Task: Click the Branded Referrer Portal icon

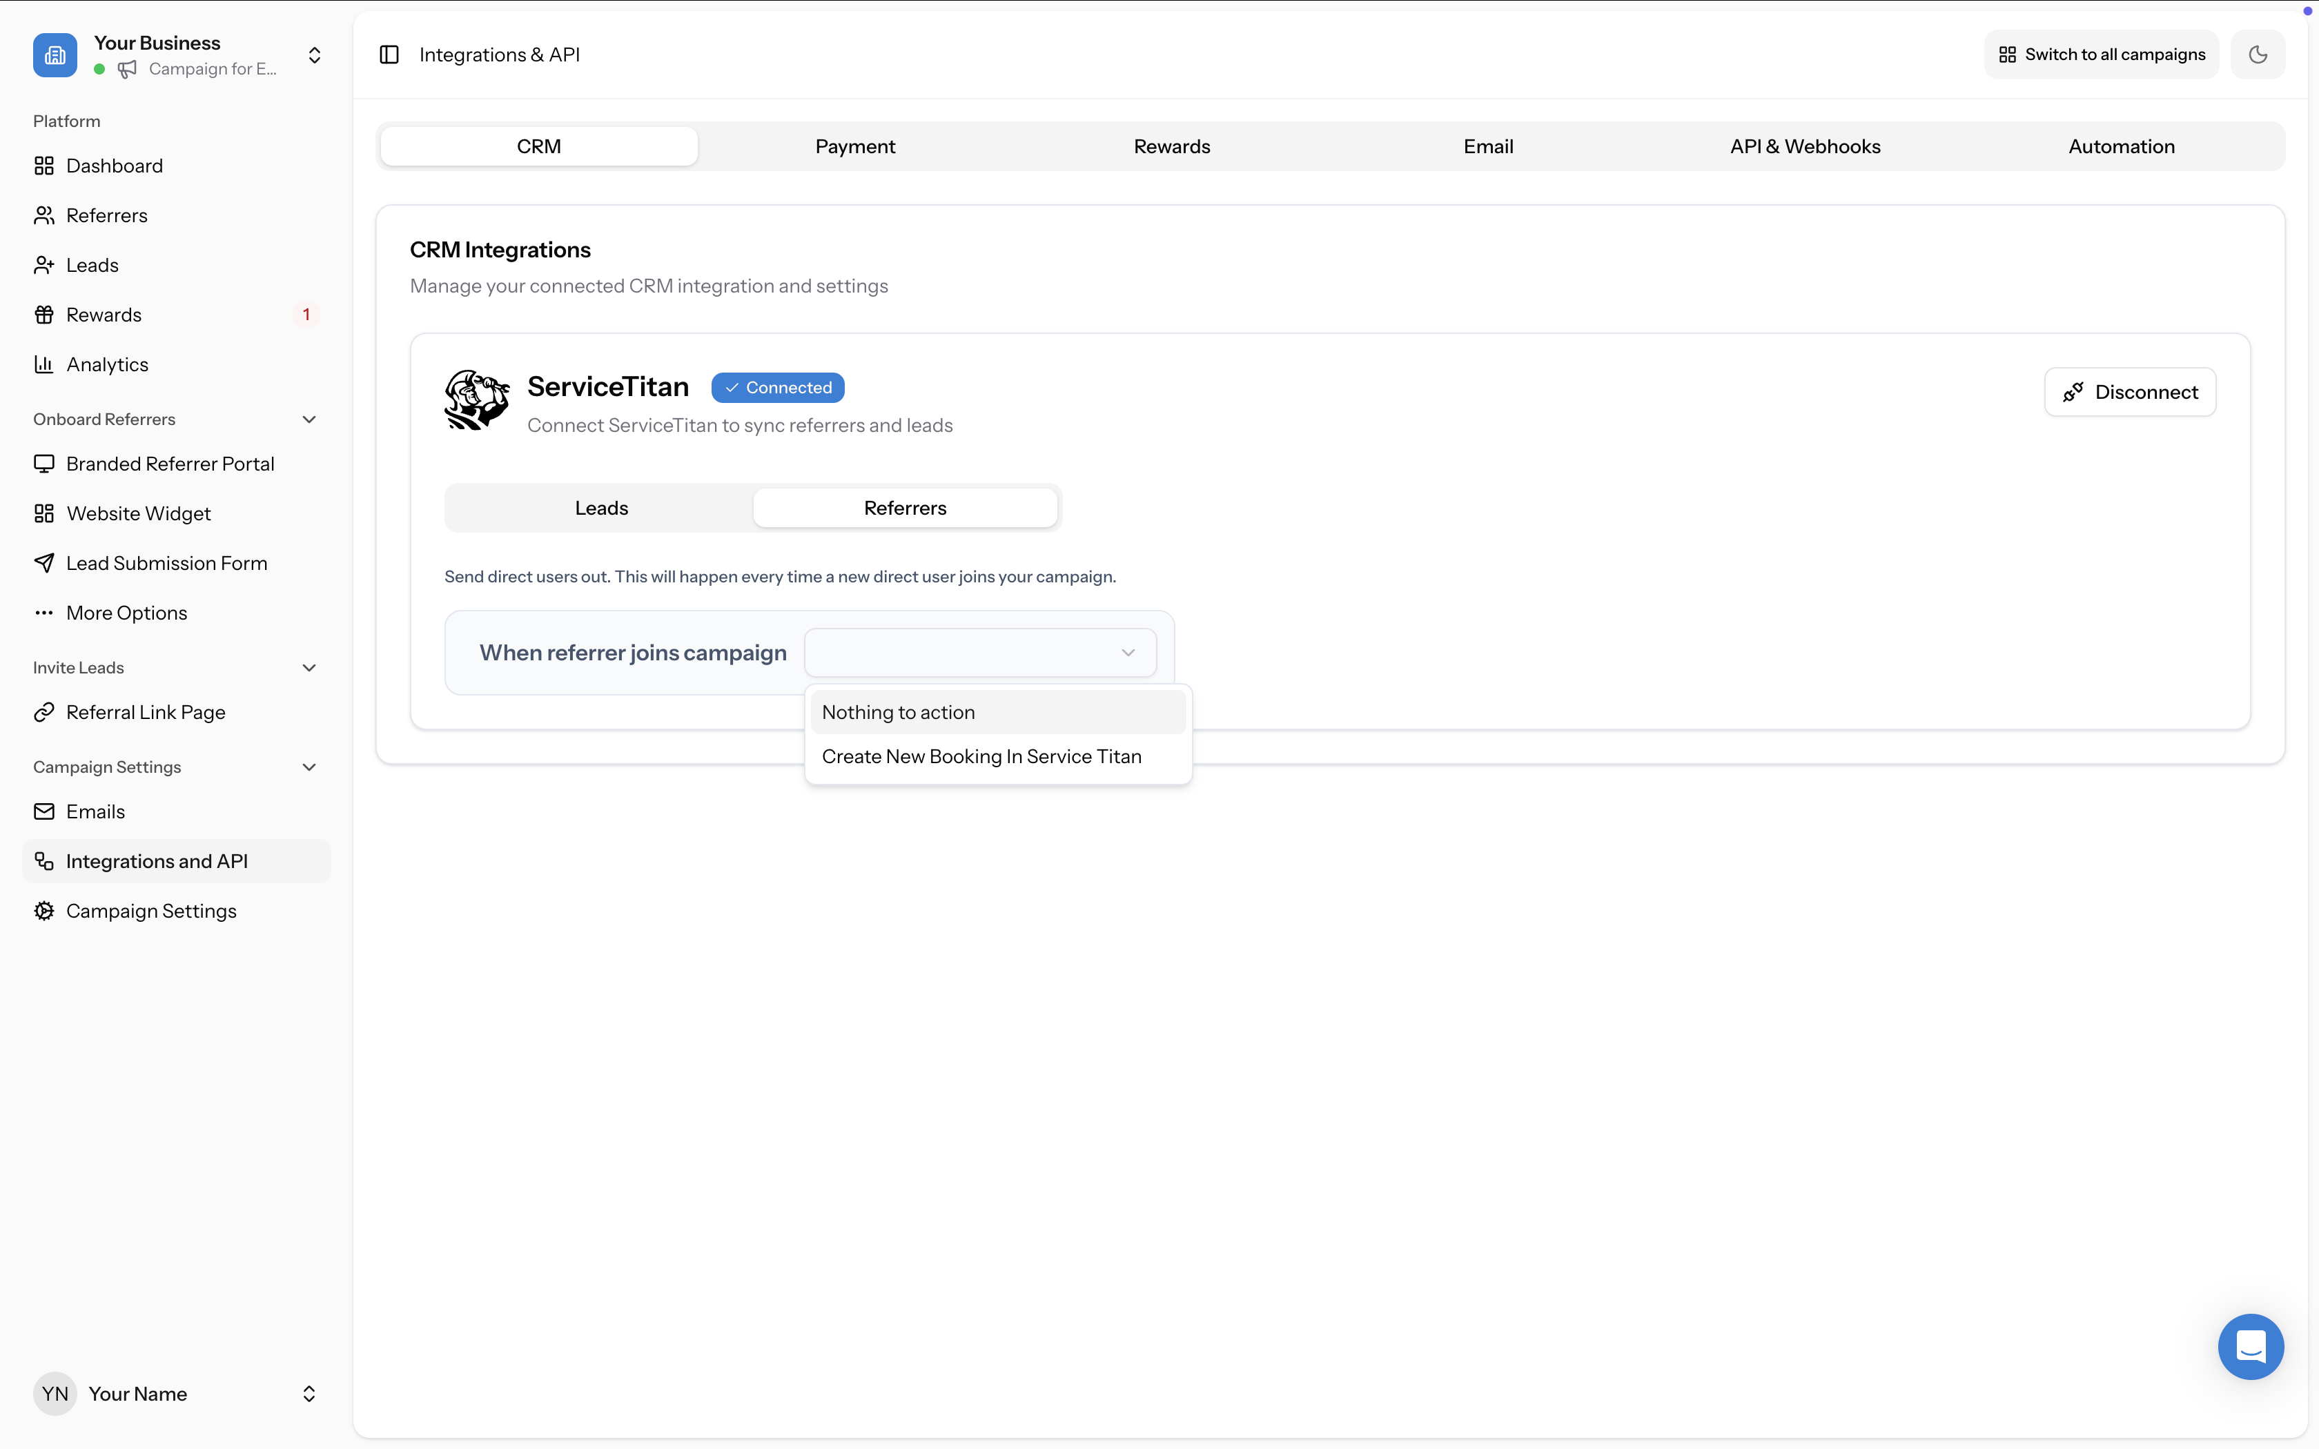Action: point(44,463)
